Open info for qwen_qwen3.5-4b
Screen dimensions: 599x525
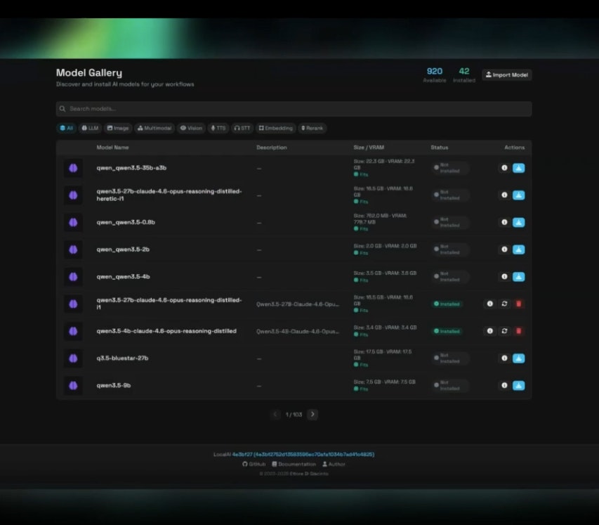click(504, 276)
